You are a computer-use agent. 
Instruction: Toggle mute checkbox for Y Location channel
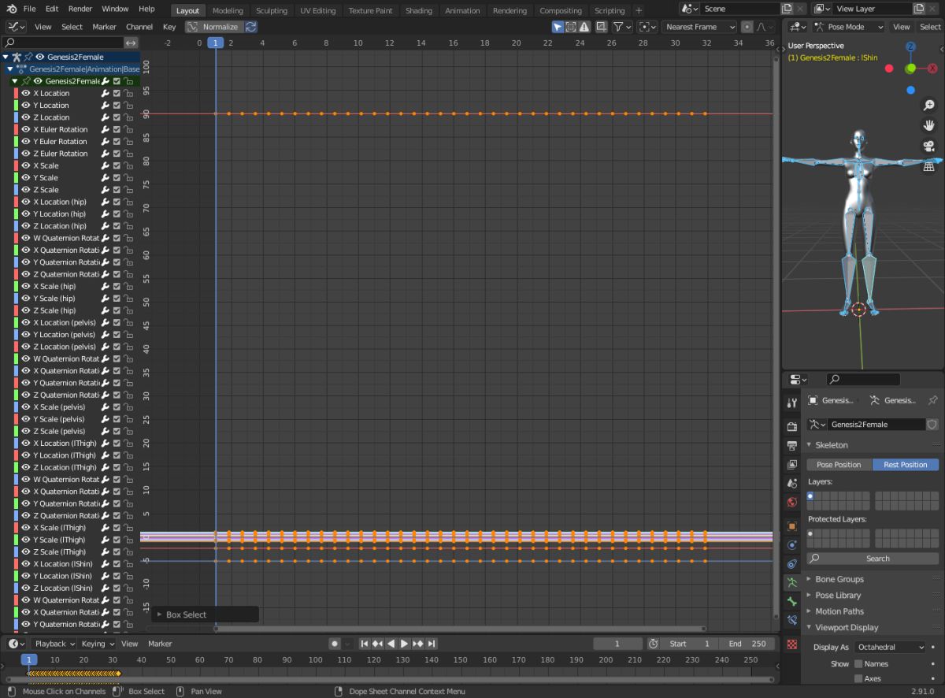click(x=117, y=106)
